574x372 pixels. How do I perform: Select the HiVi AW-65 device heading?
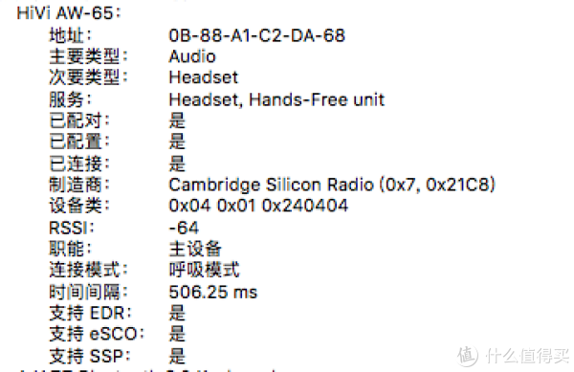tap(69, 13)
